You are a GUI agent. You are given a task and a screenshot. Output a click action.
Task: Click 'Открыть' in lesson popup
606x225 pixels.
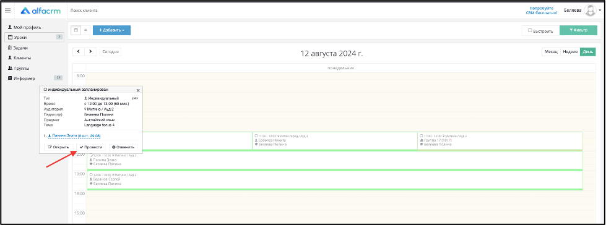59,147
